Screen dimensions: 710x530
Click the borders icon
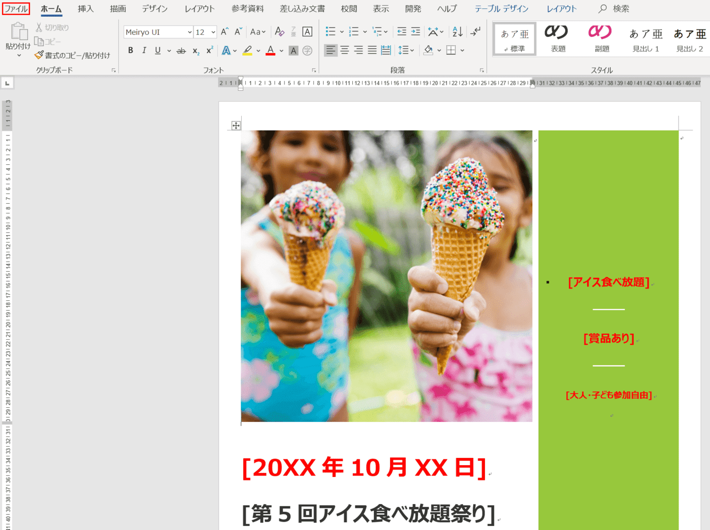[x=451, y=50]
